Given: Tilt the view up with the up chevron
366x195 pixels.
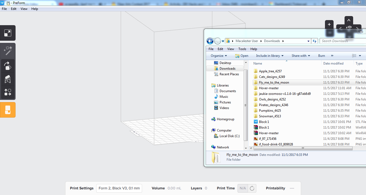Looking at the screenshot, I should 349,20.
